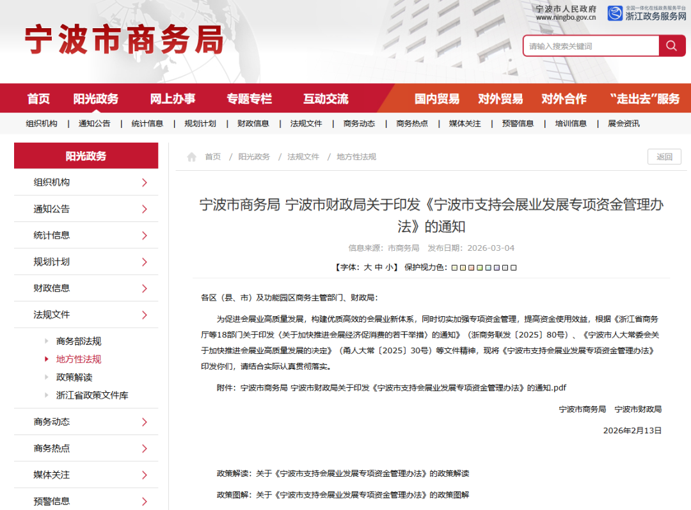Select 商务热点 in the sub-navigation bar
Screen dimensions: 691x510
412,124
